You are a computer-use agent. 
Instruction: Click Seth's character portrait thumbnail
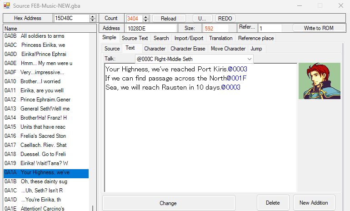319,81
